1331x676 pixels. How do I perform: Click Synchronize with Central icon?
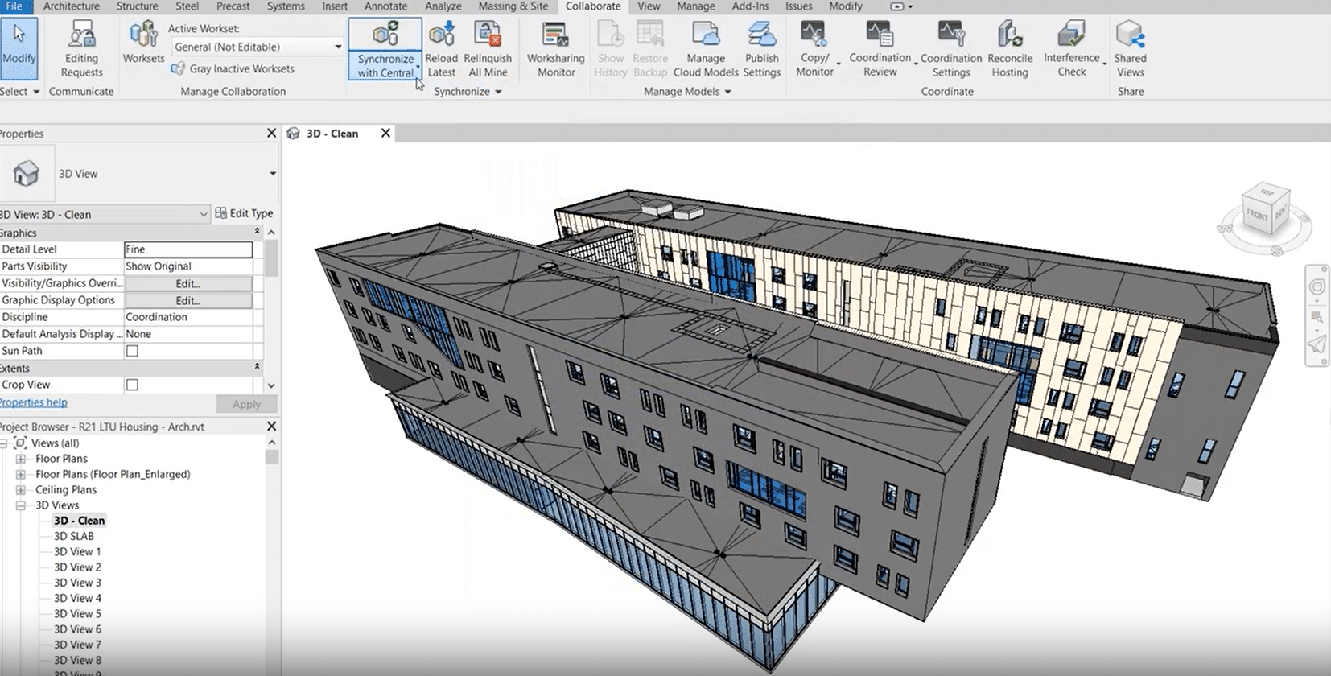385,35
